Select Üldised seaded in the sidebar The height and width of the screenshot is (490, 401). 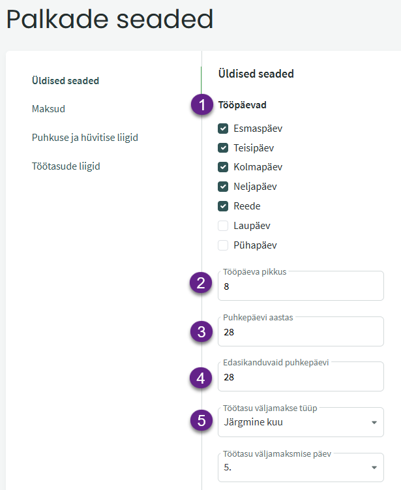coord(65,81)
